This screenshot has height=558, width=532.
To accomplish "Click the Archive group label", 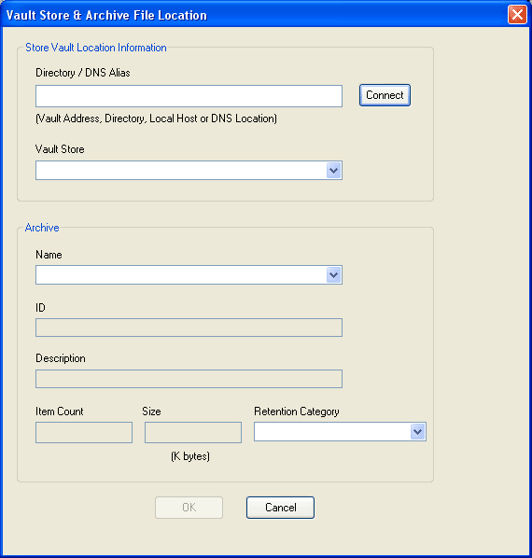I will pyautogui.click(x=42, y=228).
